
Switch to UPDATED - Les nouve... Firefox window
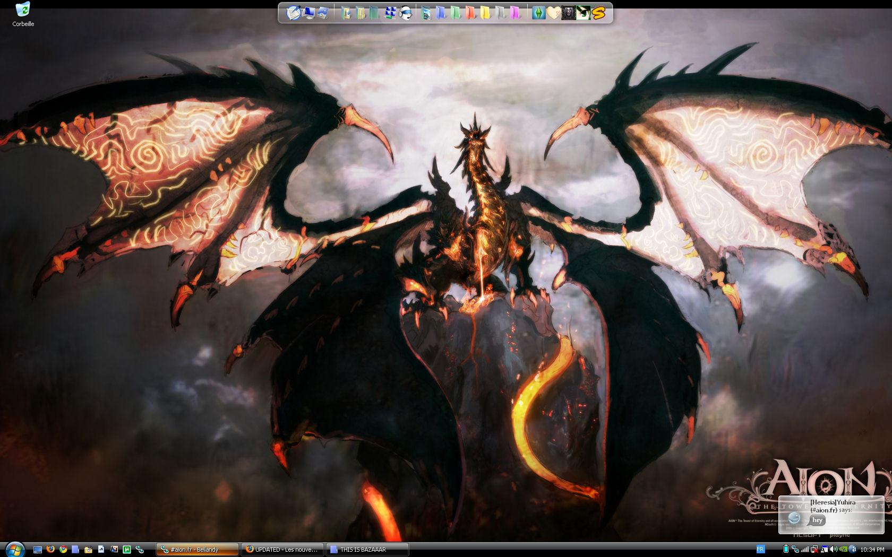282,550
